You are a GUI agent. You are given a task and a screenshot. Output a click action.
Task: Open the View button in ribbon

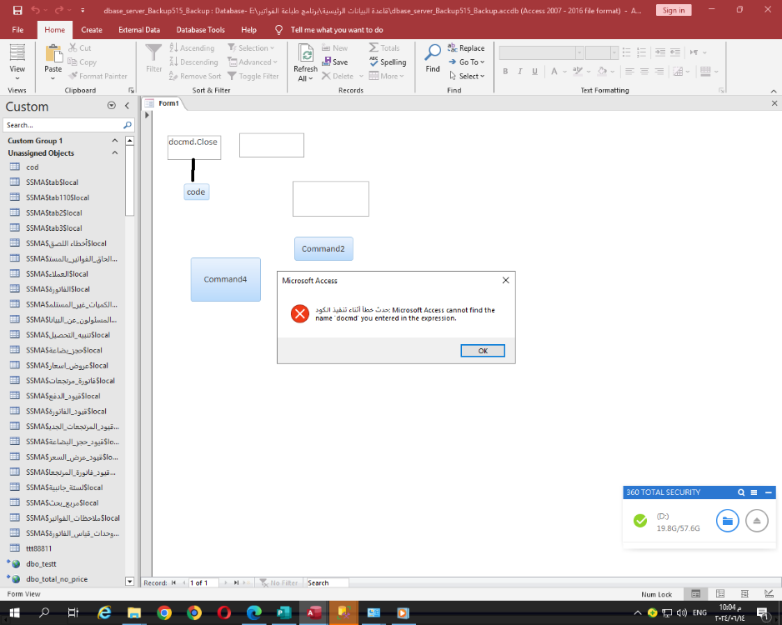(17, 62)
